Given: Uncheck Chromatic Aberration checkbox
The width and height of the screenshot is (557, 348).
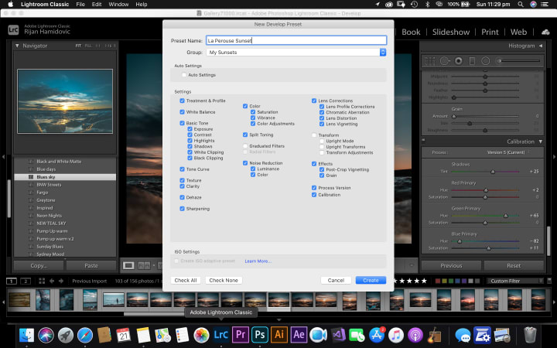Looking at the screenshot, I should (322, 112).
